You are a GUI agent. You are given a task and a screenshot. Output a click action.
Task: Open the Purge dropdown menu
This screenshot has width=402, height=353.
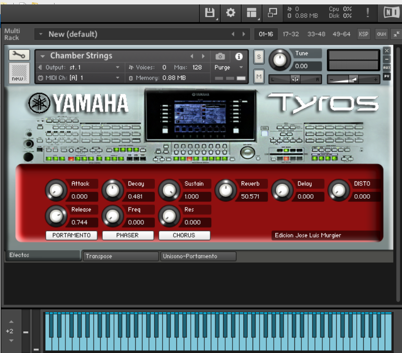229,67
